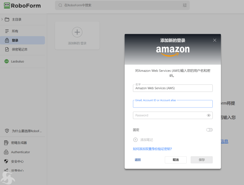Click Laobuluo green avatar icon
244x185 pixels.
(7, 61)
